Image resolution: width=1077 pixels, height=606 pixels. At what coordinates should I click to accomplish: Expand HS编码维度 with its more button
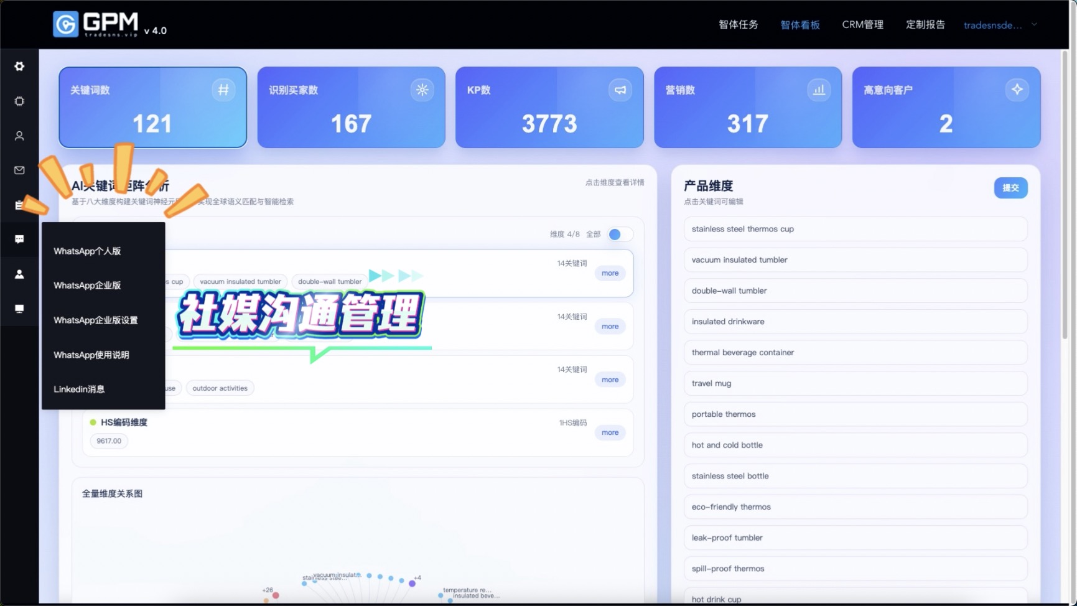point(610,432)
